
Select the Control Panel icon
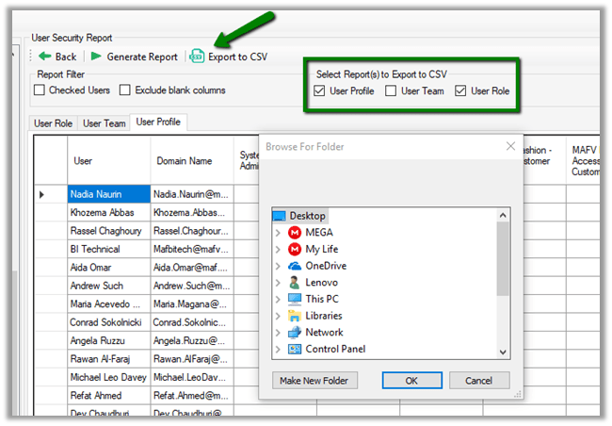(295, 349)
